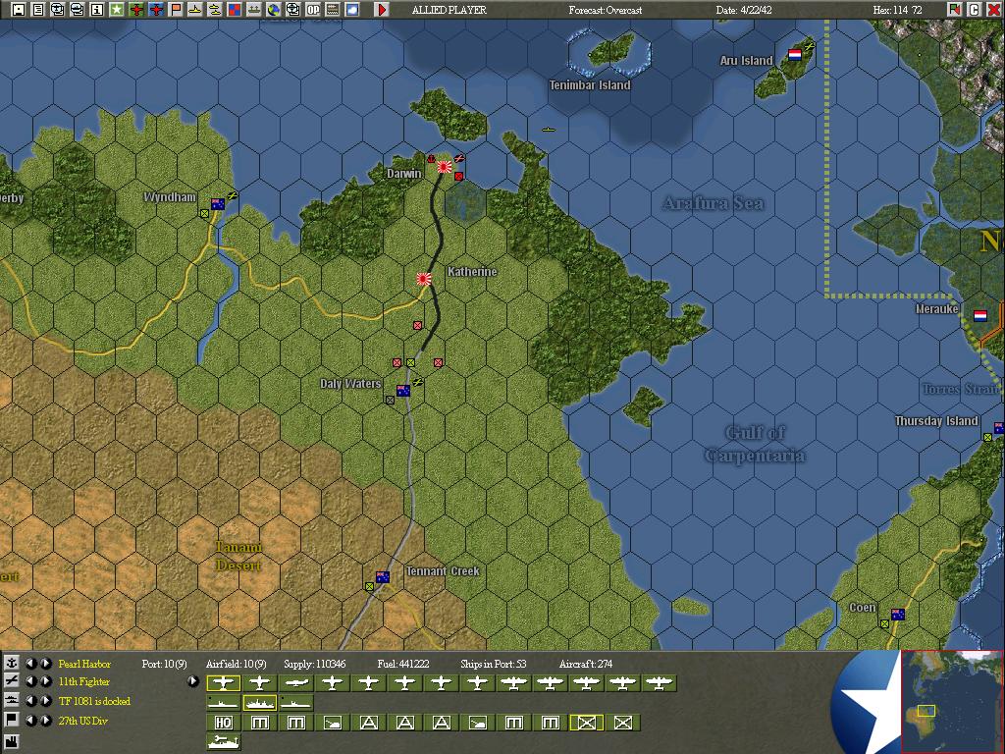Screen dimensions: 1005x754
Task: Click the Japanese flag at Darwin
Action: 445,167
